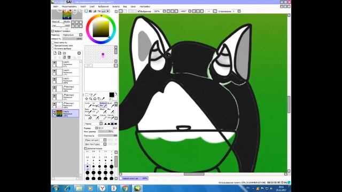Show the color wheel panel icon
The height and width of the screenshot is (192, 342).
point(87,11)
